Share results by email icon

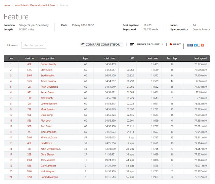[x=199, y=45]
